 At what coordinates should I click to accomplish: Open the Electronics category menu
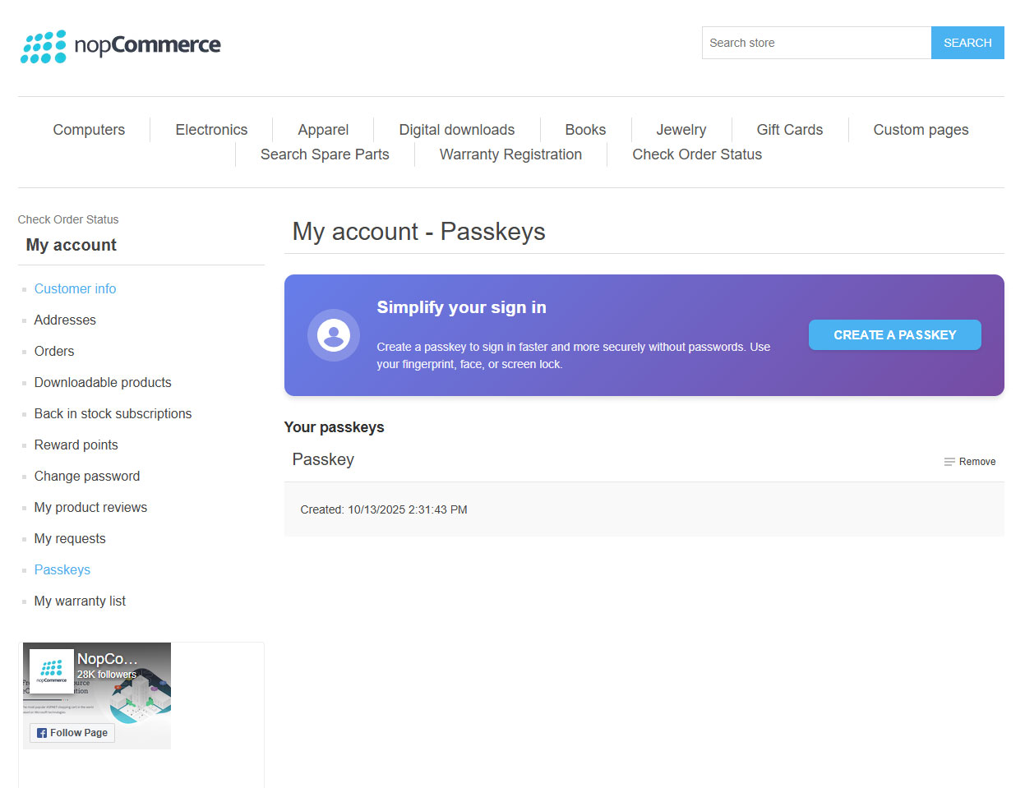(x=211, y=130)
